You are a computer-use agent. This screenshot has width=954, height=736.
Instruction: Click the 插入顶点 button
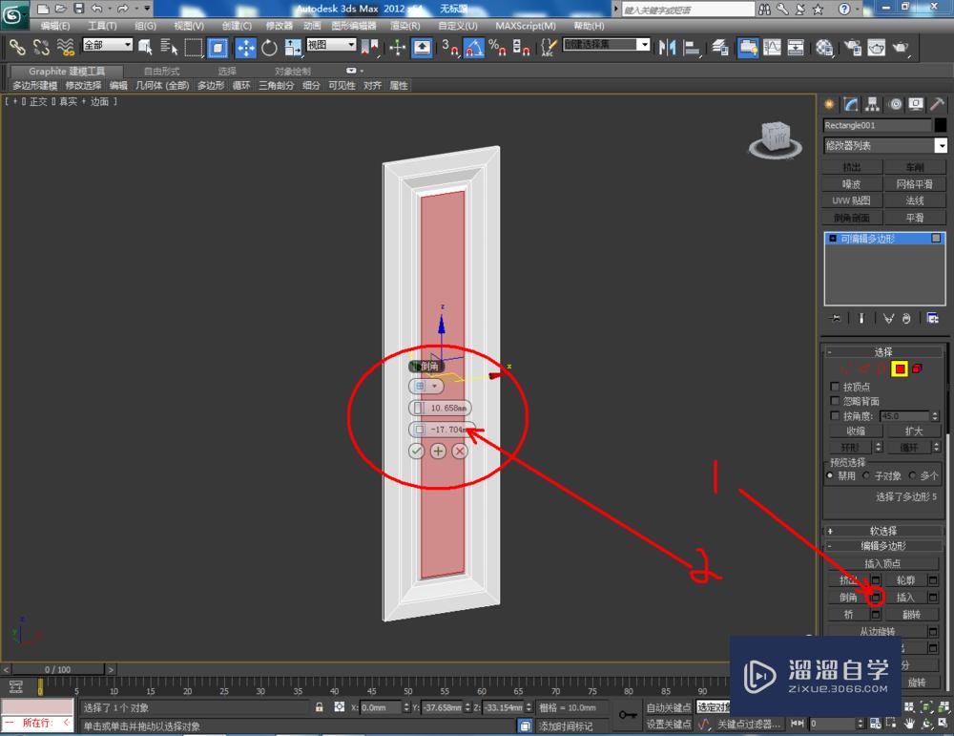click(x=882, y=564)
